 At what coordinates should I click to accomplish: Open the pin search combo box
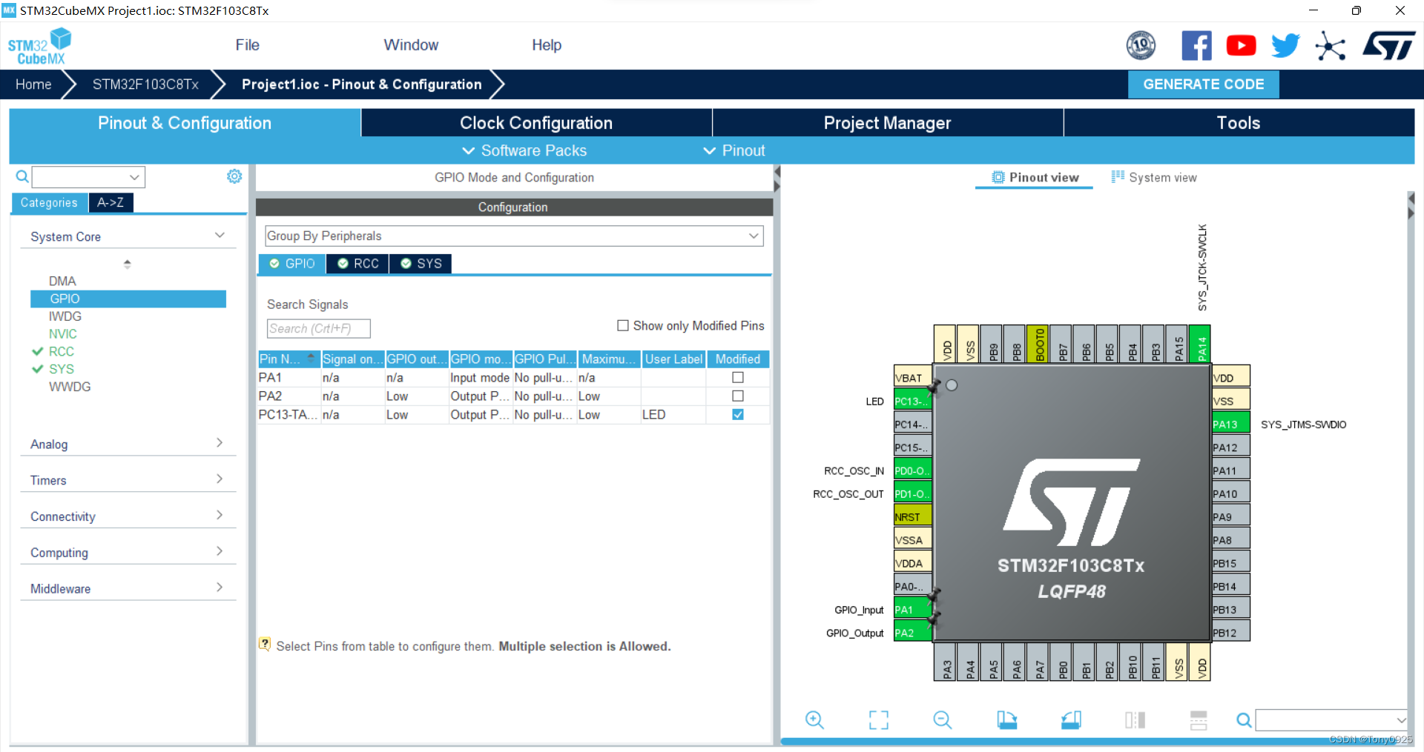coord(1331,719)
